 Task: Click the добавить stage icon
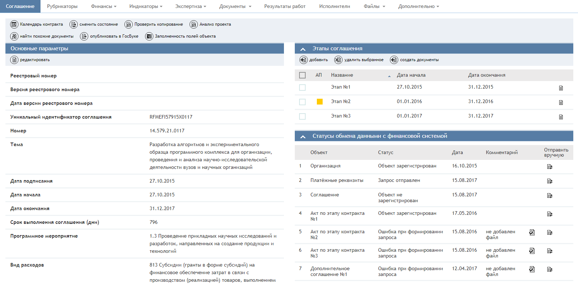point(303,60)
